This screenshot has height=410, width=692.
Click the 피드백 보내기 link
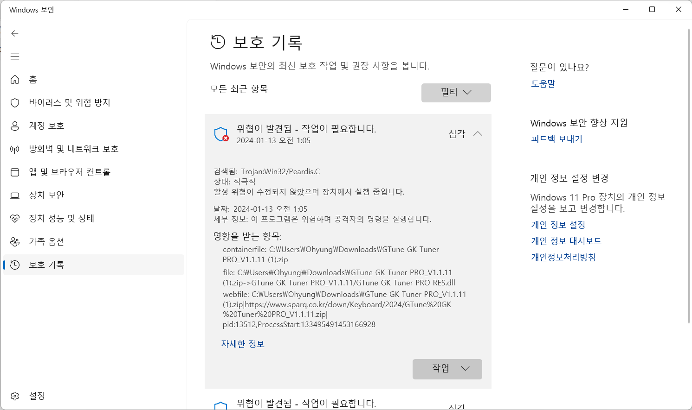[x=556, y=139]
